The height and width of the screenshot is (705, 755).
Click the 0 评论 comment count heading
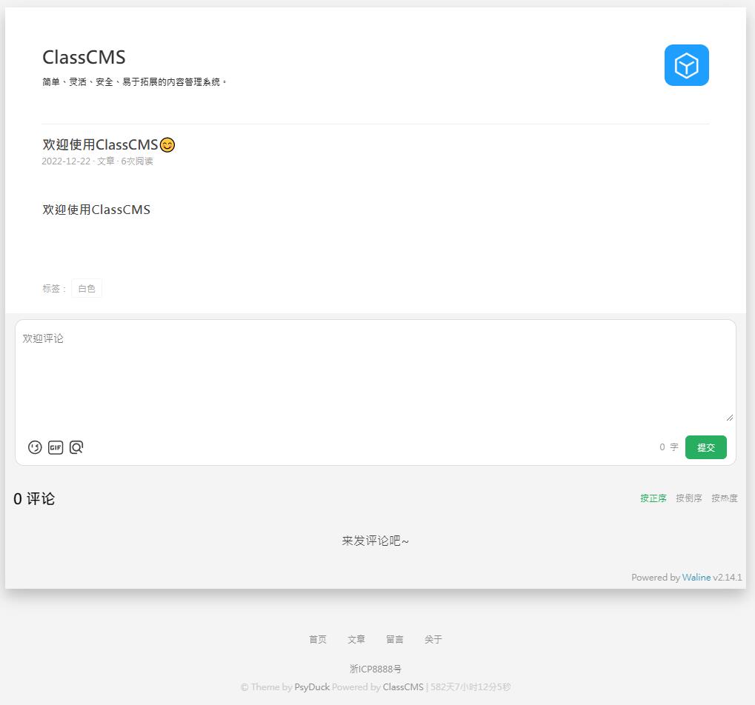(x=34, y=499)
